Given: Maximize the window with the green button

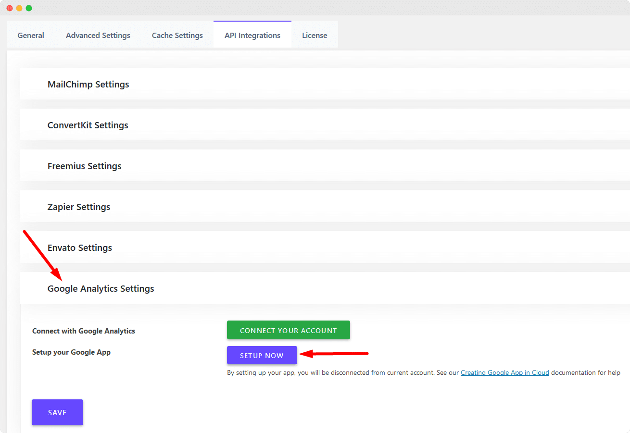Looking at the screenshot, I should coord(29,8).
